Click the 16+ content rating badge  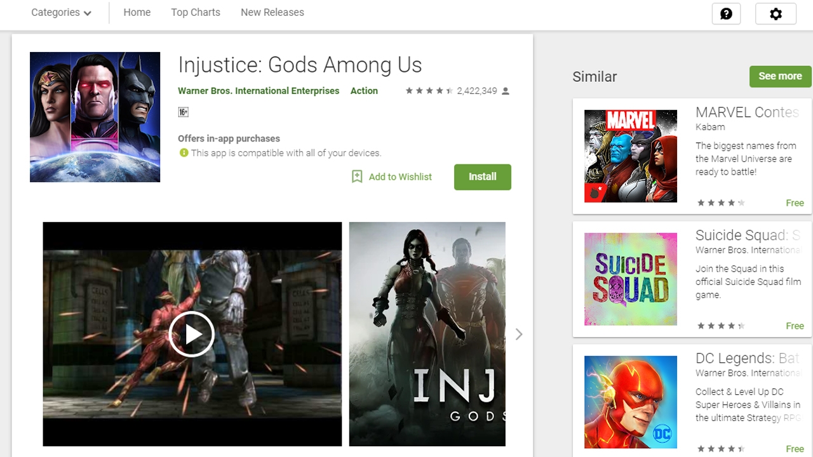[x=183, y=112]
